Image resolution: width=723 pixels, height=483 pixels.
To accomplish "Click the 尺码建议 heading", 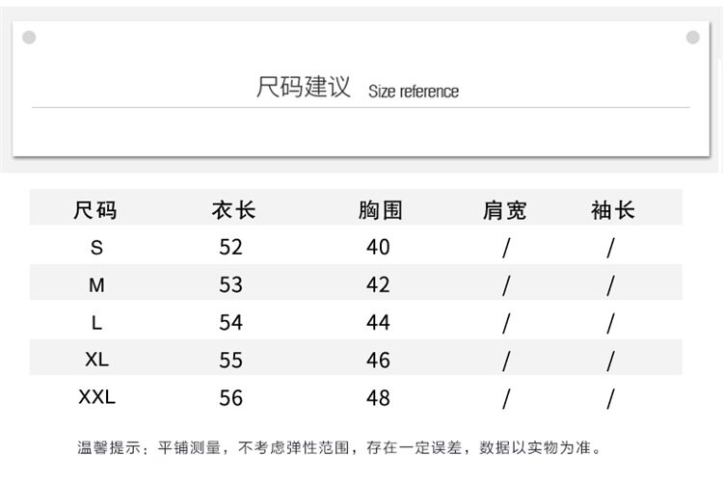I will pyautogui.click(x=303, y=89).
